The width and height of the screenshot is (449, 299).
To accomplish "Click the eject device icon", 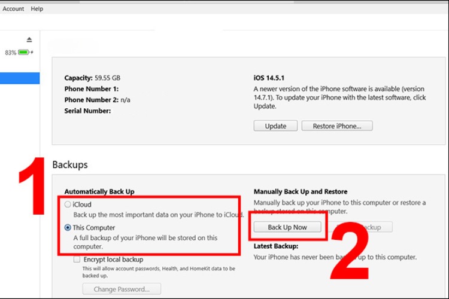I will click(x=29, y=39).
